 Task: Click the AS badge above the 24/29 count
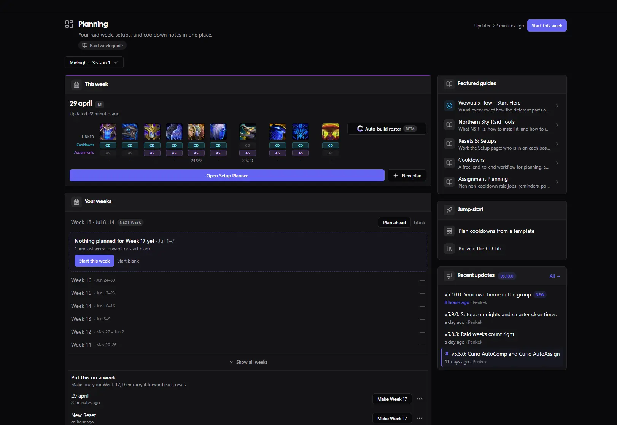[196, 153]
